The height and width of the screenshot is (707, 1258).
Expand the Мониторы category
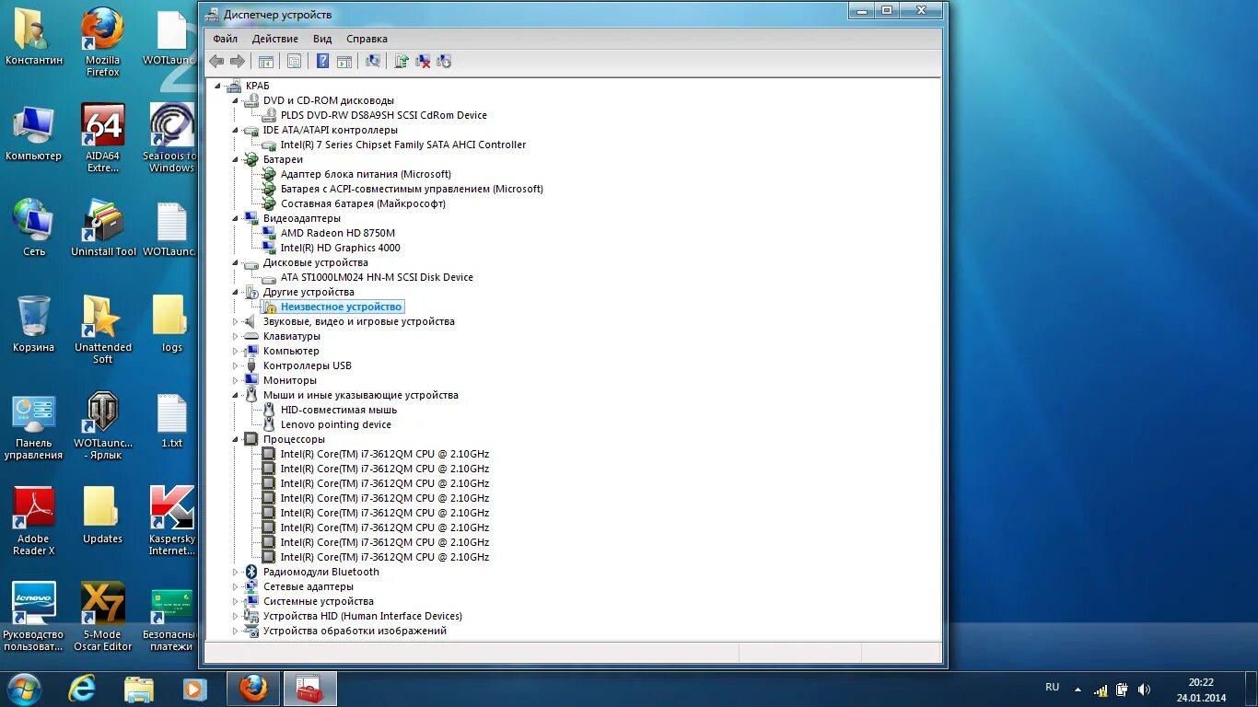(x=235, y=380)
